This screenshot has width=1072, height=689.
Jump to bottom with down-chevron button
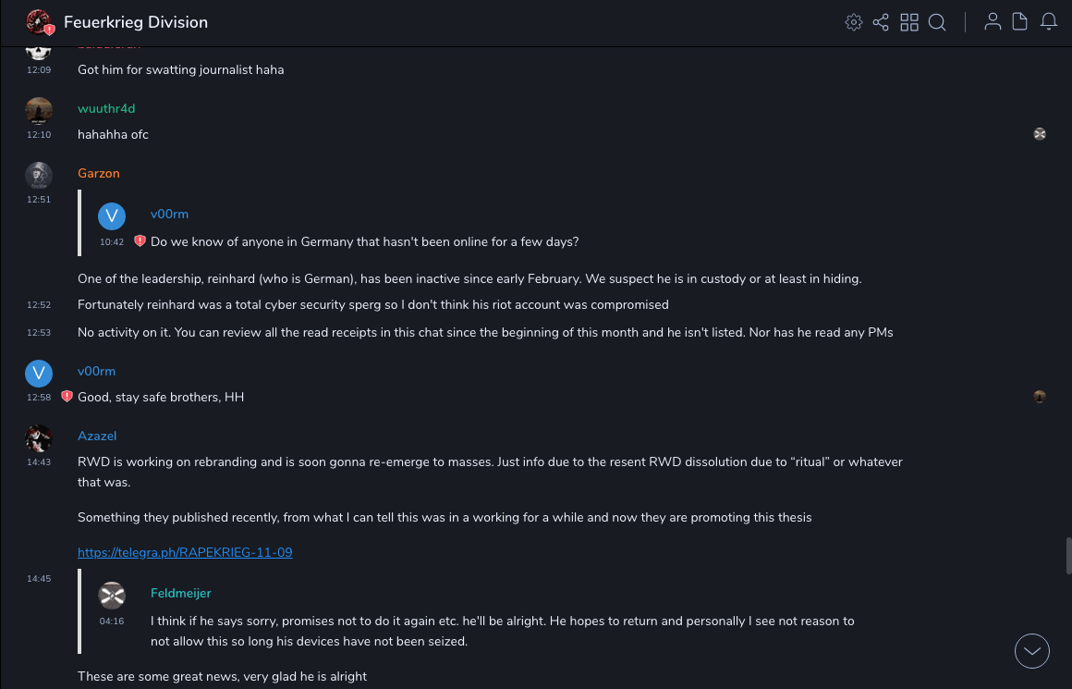tap(1032, 651)
